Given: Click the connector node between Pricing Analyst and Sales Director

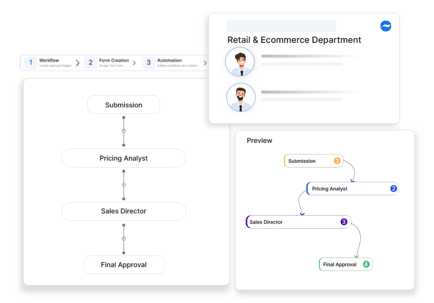Looking at the screenshot, I should (x=124, y=184).
